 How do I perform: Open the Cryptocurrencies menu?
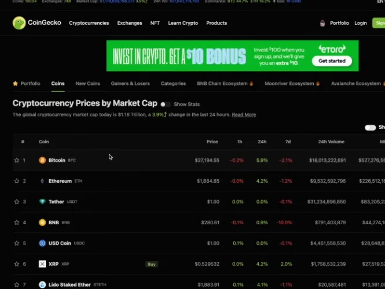pos(89,23)
